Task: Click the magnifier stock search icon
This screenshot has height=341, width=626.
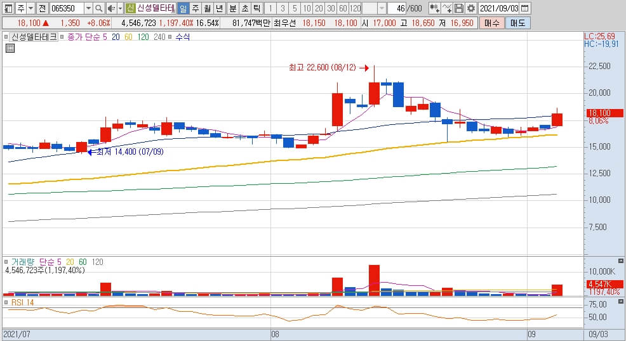Action: pos(98,8)
